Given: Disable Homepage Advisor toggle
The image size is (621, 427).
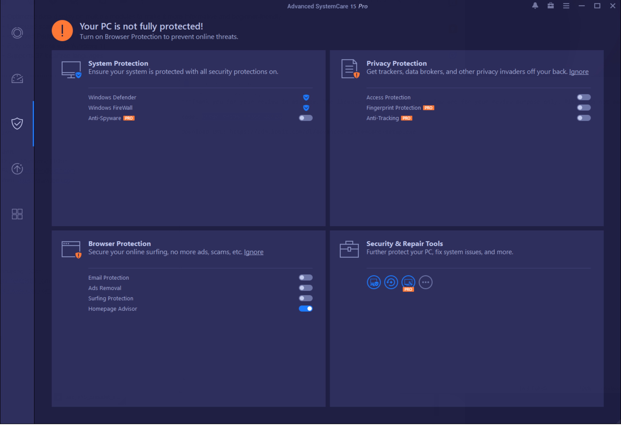Looking at the screenshot, I should [x=305, y=309].
